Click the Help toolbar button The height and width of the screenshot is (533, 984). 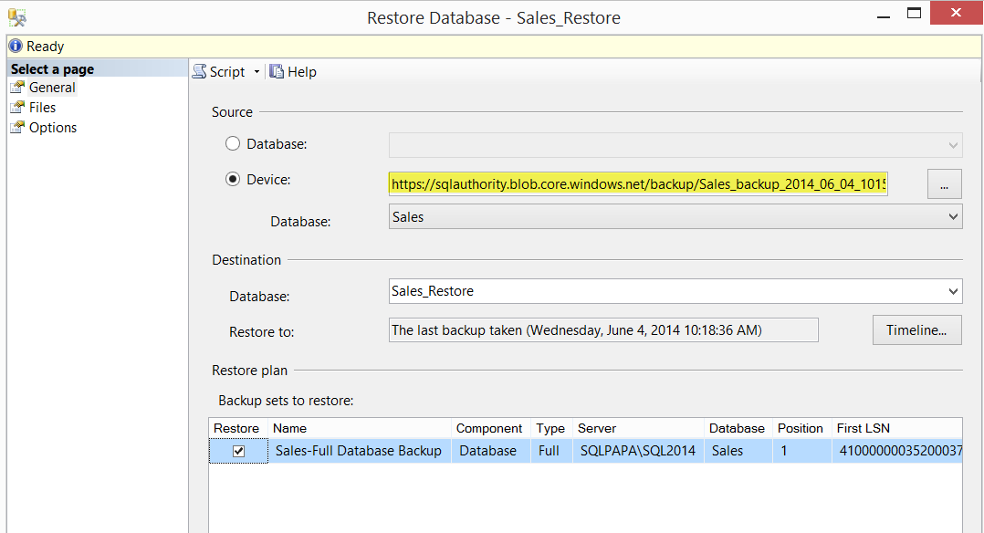(293, 71)
